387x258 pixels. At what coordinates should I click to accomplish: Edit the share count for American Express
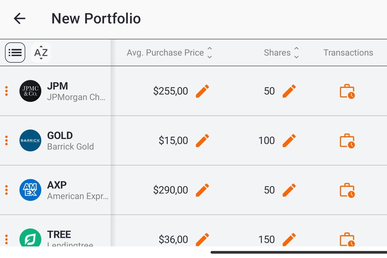pos(289,190)
